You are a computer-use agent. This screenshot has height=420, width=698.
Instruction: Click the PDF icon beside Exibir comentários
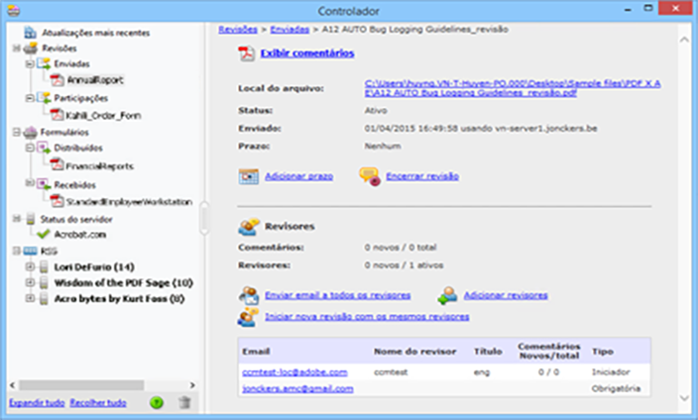tap(246, 53)
